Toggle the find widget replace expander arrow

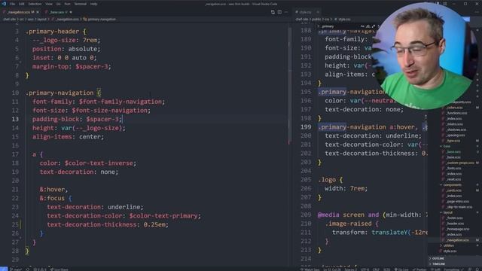click(319, 26)
